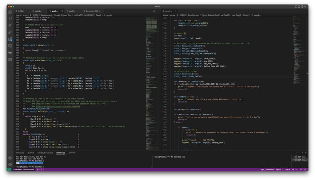Viewport: 315px width, 180px height.
Task: Click 'LF' end-of-line selector
Action: pos(293,170)
